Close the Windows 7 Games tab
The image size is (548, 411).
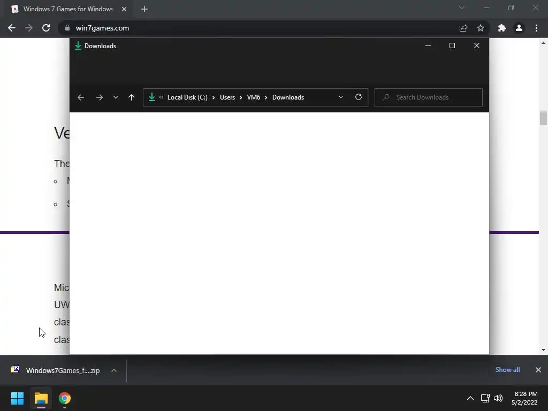pos(124,9)
